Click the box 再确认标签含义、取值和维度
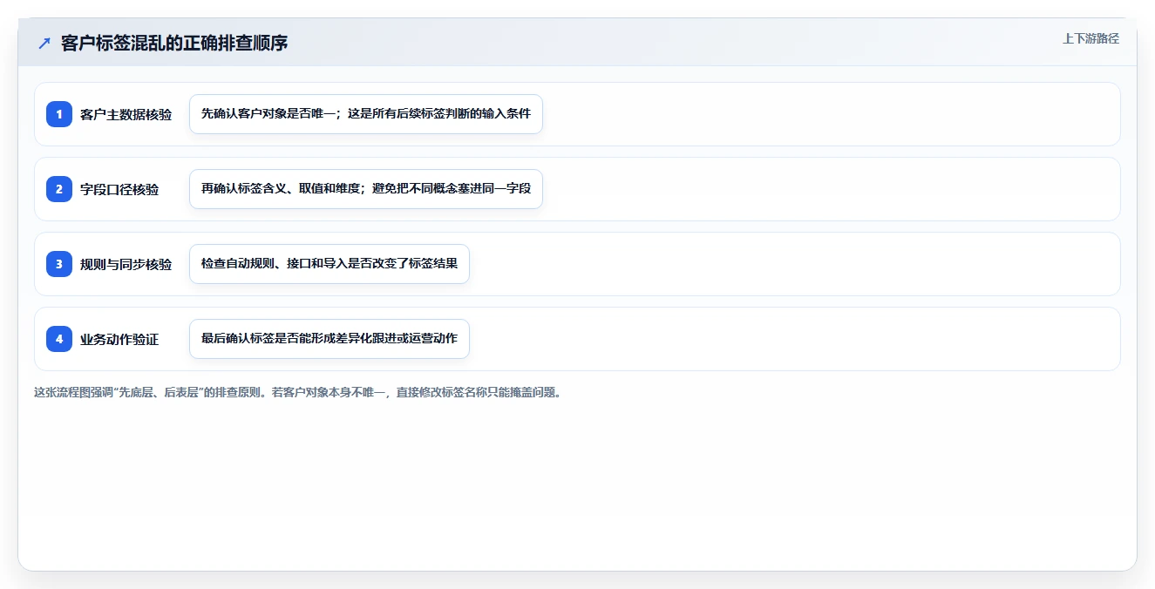Image resolution: width=1155 pixels, height=589 pixels. click(x=366, y=189)
